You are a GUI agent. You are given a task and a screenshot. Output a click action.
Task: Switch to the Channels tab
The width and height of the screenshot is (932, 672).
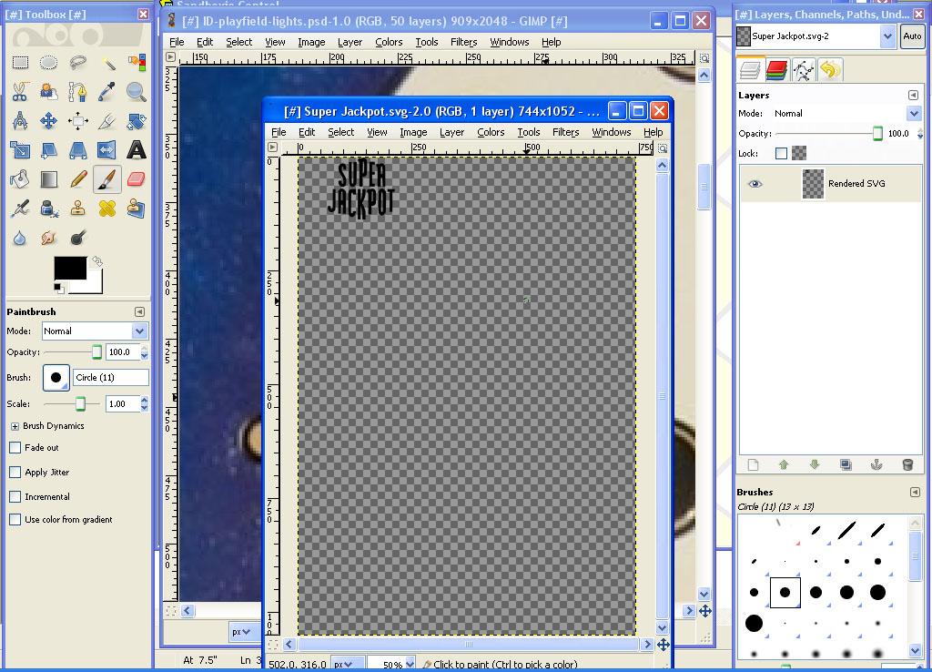click(776, 70)
